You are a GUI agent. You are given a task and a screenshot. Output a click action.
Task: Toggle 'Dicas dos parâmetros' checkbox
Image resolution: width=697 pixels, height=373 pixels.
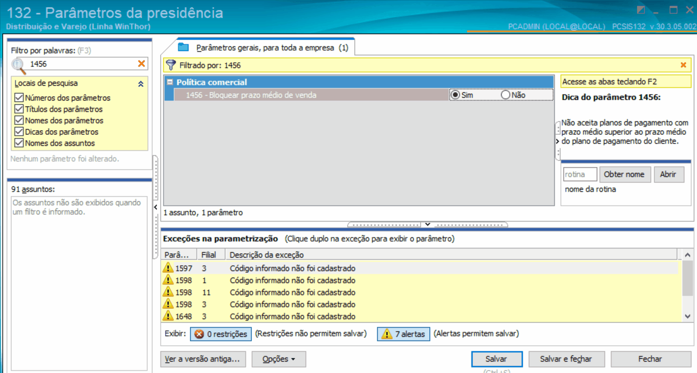coord(19,132)
